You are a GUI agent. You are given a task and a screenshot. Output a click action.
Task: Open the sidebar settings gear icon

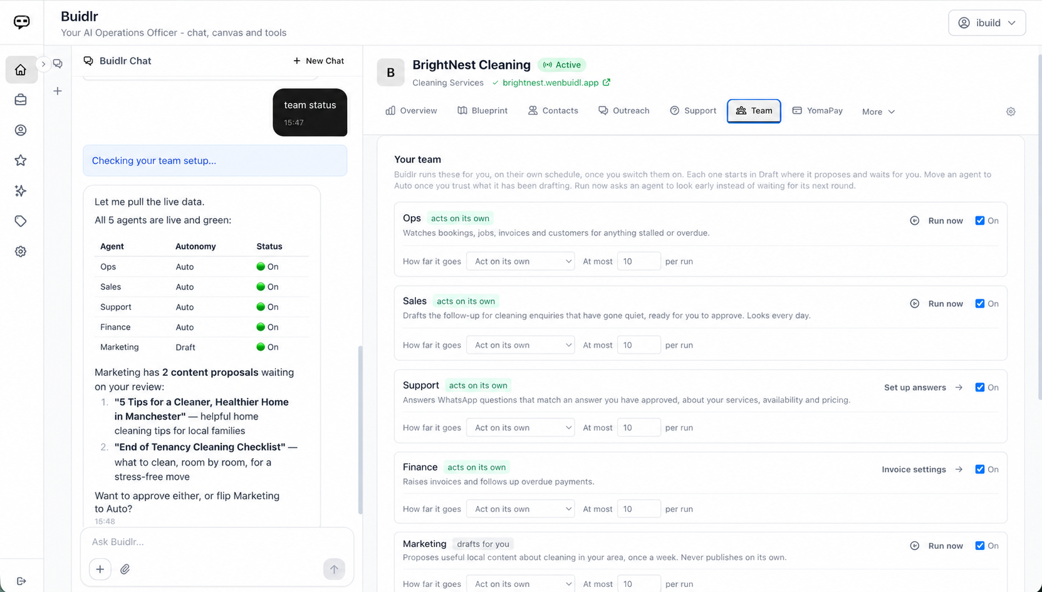coord(21,251)
